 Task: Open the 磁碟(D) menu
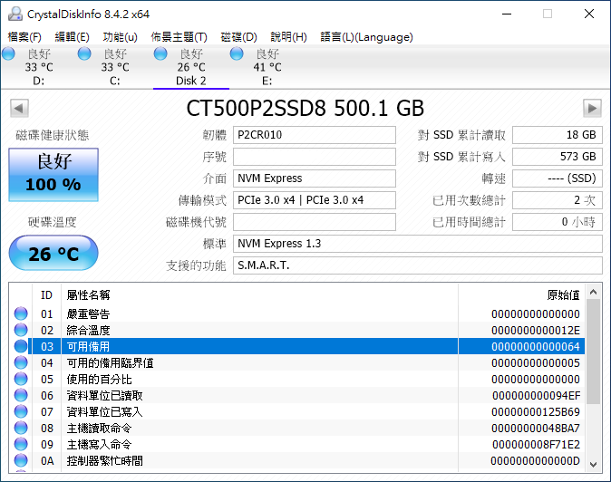(x=238, y=37)
